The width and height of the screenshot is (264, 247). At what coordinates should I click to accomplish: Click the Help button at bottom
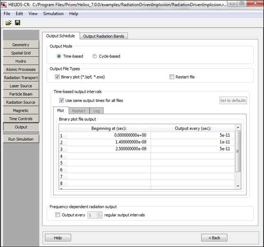pyautogui.click(x=58, y=238)
